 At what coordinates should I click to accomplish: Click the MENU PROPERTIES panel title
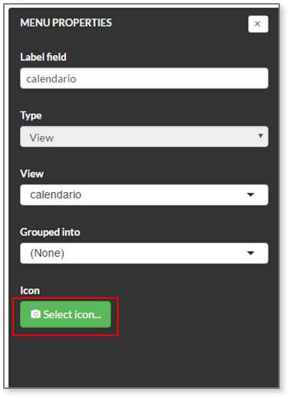pyautogui.click(x=66, y=22)
